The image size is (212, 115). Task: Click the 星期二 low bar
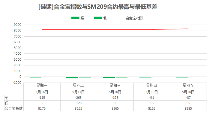pos(85,77)
